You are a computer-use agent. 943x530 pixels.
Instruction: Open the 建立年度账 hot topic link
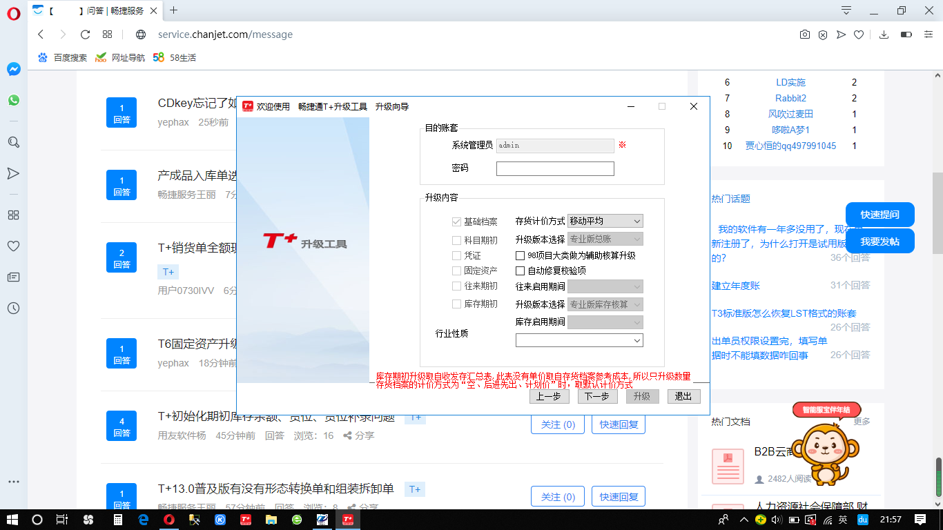[735, 285]
